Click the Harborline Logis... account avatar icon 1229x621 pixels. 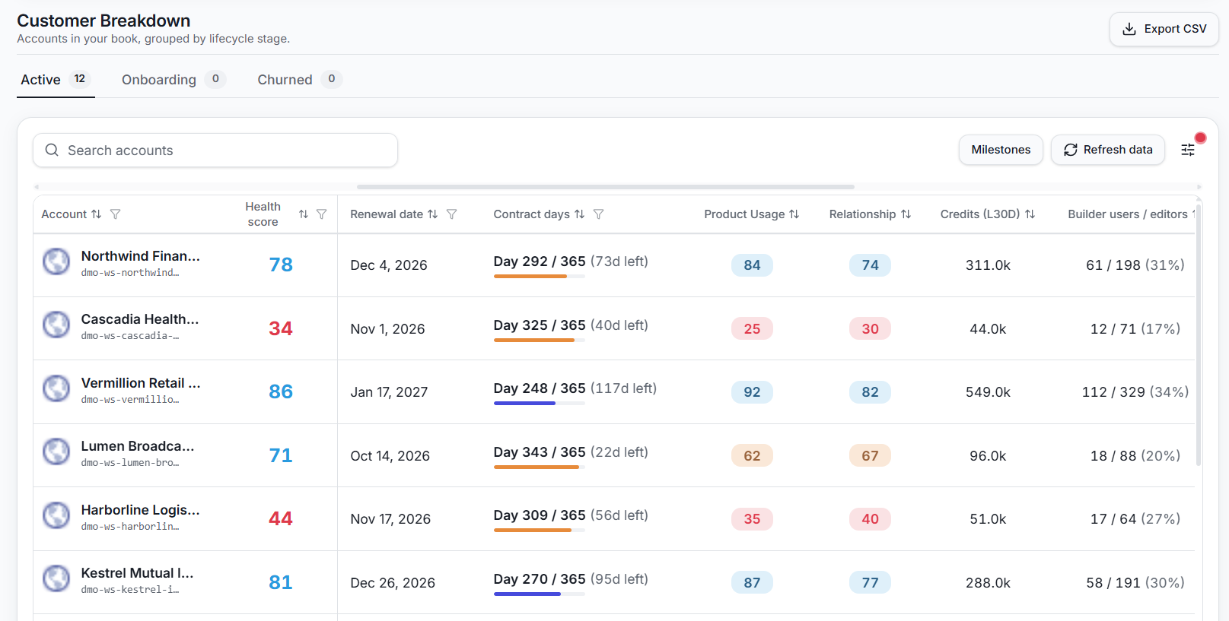point(56,515)
